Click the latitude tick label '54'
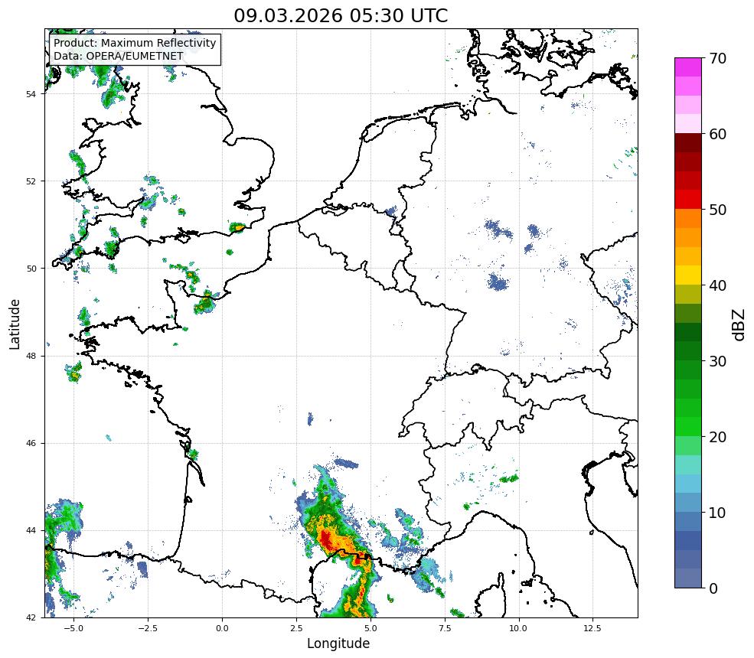 (31, 94)
